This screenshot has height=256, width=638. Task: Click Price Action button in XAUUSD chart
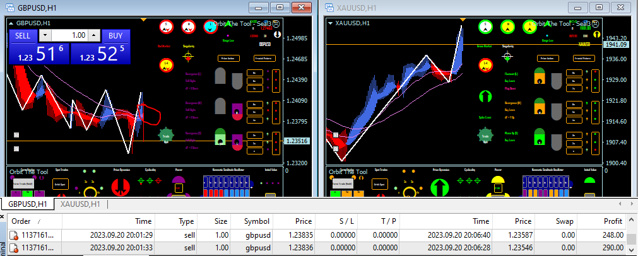(548, 59)
